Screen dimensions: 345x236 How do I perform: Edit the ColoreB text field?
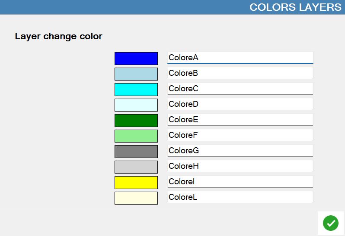click(240, 73)
